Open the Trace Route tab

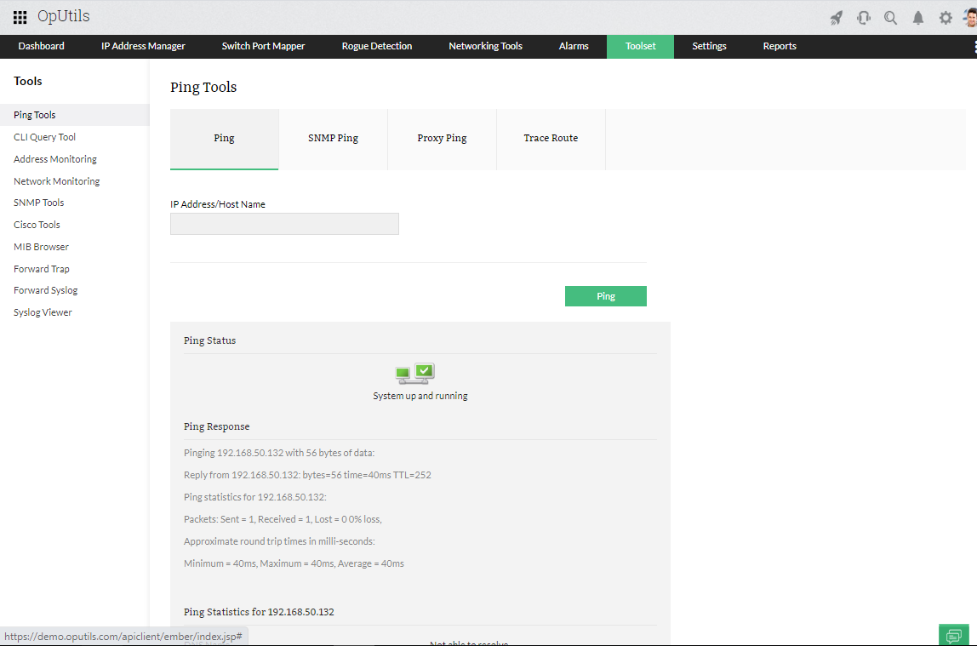pyautogui.click(x=551, y=139)
